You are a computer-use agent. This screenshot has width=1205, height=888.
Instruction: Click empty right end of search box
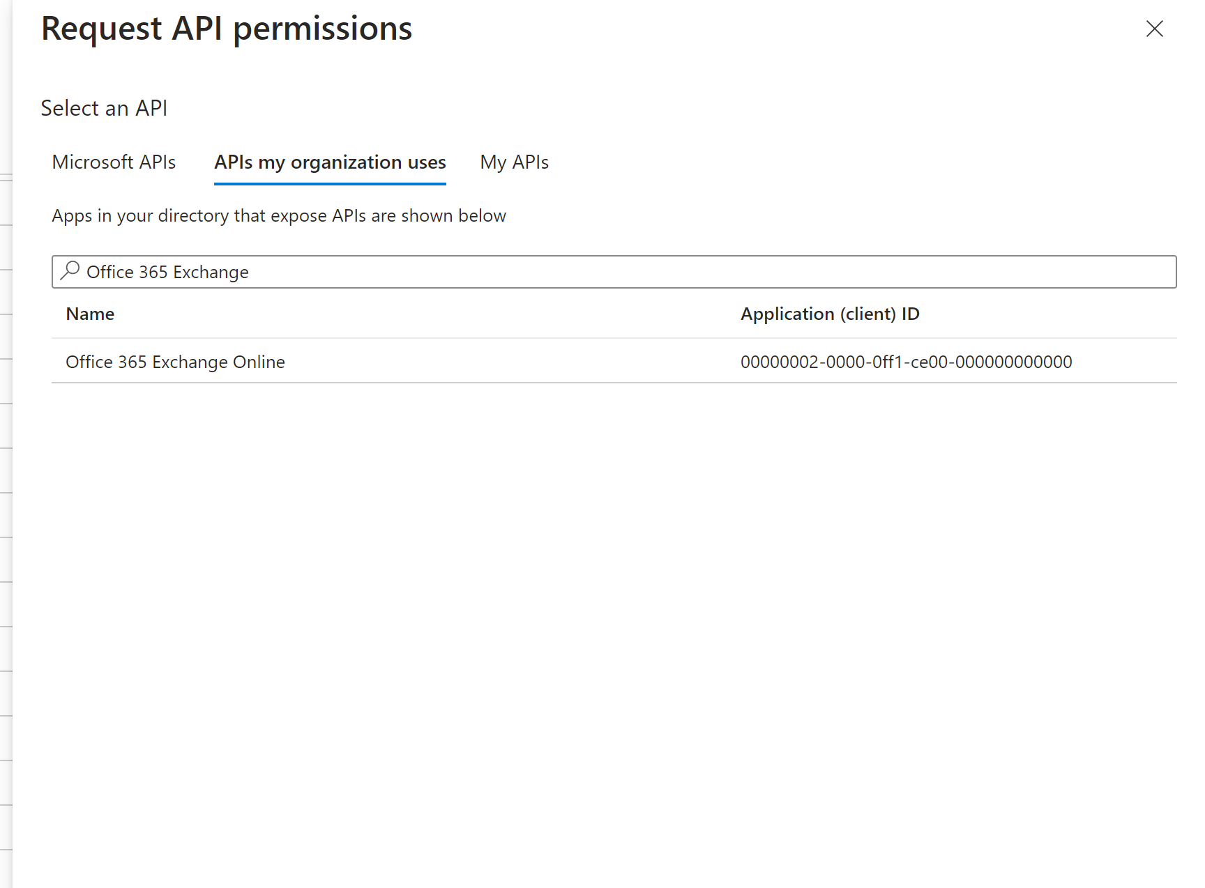click(1046, 272)
